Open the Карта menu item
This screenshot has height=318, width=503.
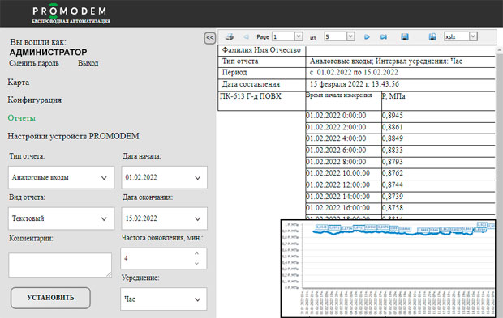[19, 83]
